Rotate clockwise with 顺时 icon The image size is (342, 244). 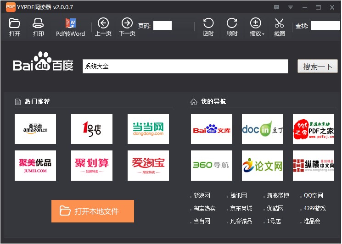(x=232, y=23)
